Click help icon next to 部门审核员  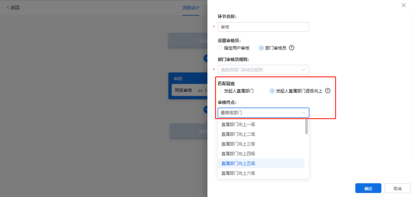point(291,48)
